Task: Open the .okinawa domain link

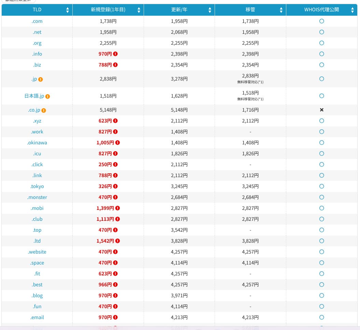Action: click(x=37, y=143)
